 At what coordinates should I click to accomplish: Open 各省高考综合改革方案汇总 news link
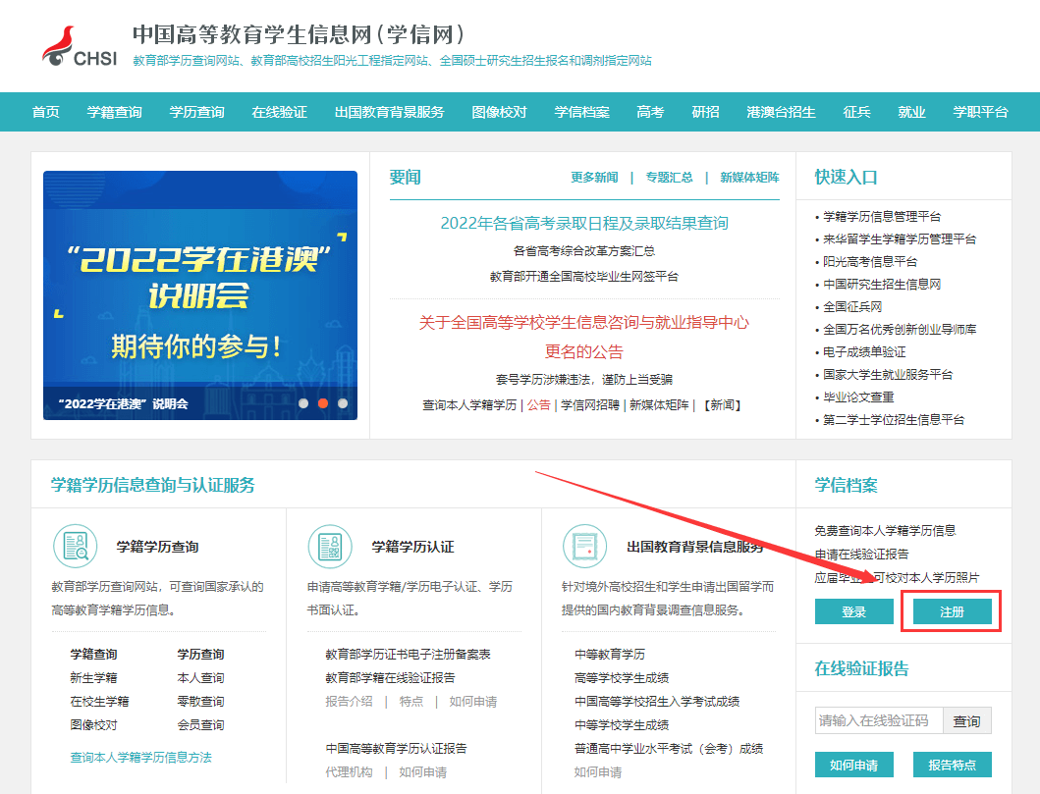(584, 251)
